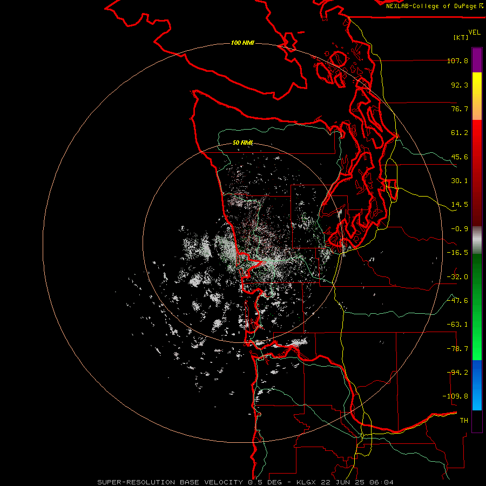This screenshot has height=486, width=486.
Task: Click the 92.3 velocity scale value
Action: pos(460,85)
